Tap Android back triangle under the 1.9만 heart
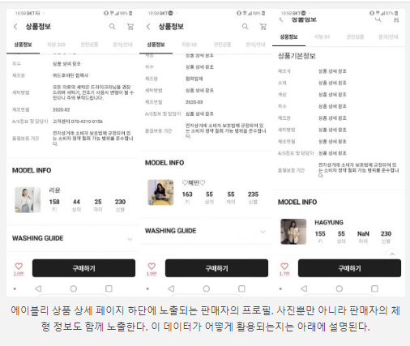This screenshot has height=346, width=410. coord(171,288)
